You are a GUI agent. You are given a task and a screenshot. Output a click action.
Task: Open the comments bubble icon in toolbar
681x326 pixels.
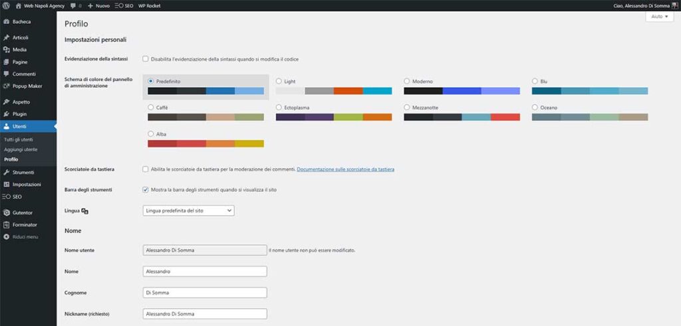point(73,5)
